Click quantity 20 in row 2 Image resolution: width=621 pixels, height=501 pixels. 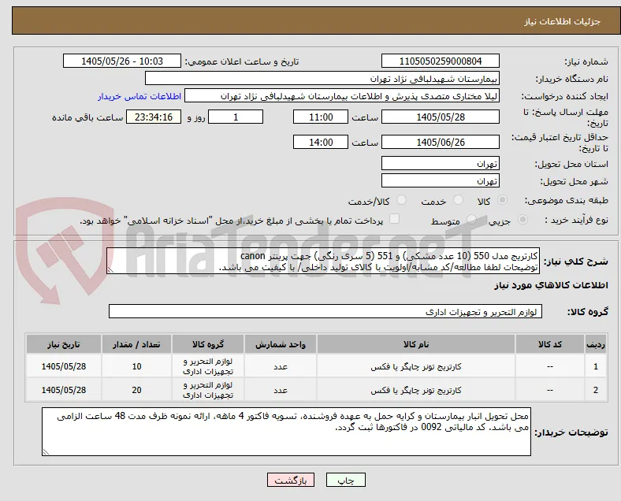click(136, 390)
